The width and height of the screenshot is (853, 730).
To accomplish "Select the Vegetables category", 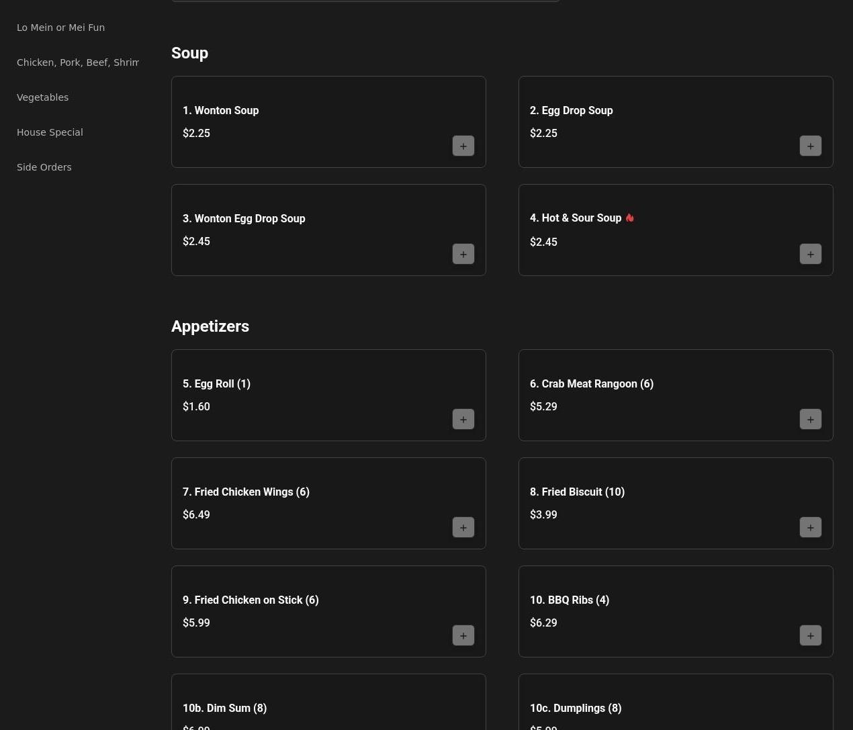I will pos(42,97).
